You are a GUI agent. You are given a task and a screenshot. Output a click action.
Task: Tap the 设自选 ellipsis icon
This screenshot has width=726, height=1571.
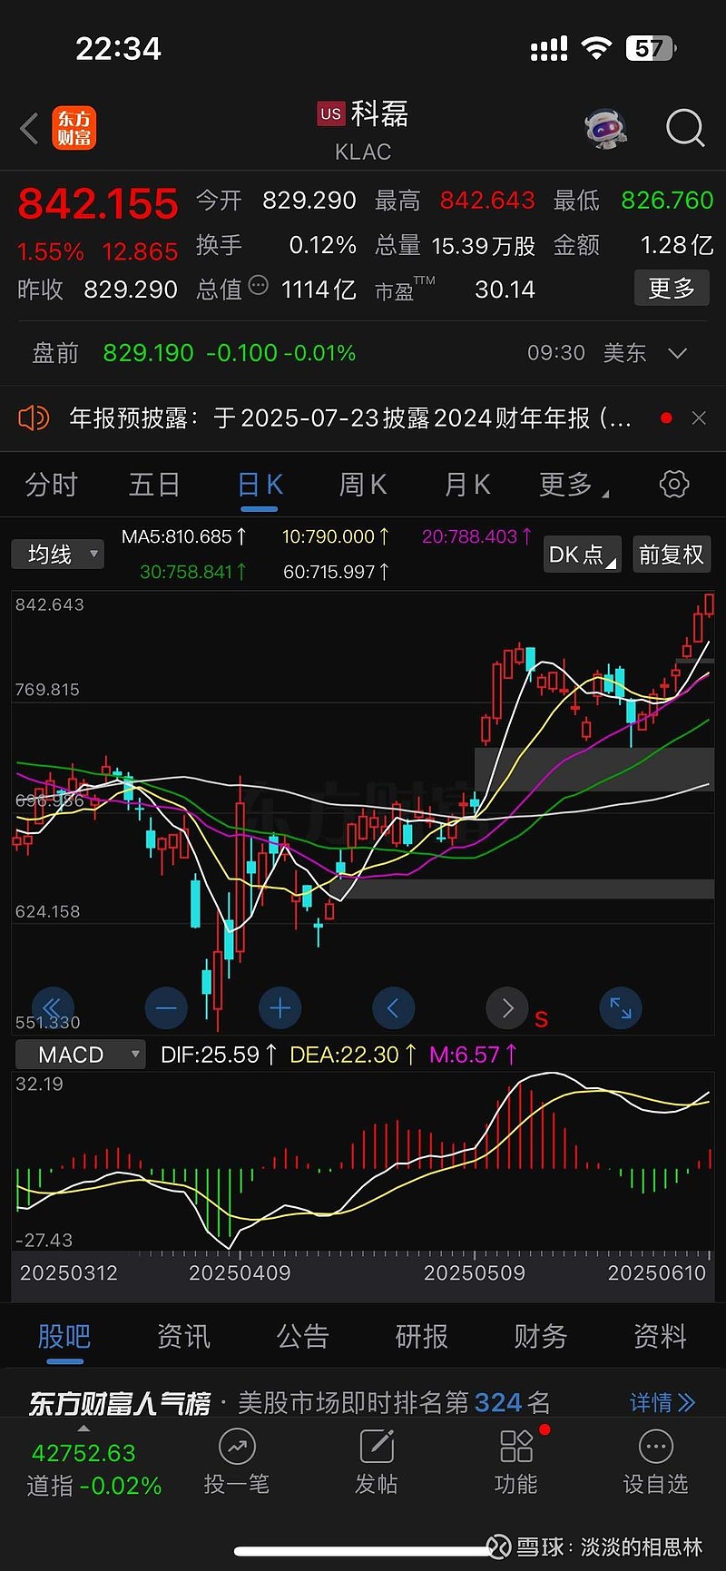[x=656, y=1447]
